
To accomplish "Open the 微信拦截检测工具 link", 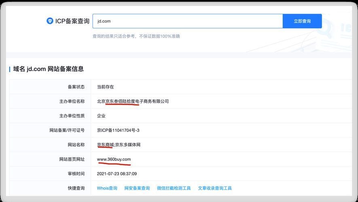I will (x=174, y=188).
